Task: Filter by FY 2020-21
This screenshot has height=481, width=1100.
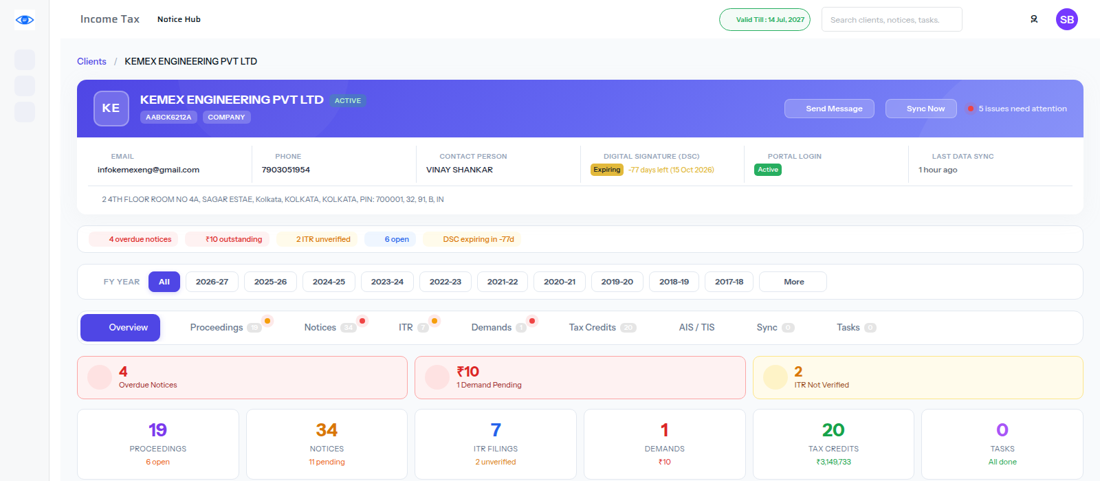Action: [560, 282]
